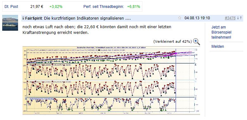247x120 pixels.
Task: Click the Verkleinert auf 42% label
Action: [172, 41]
